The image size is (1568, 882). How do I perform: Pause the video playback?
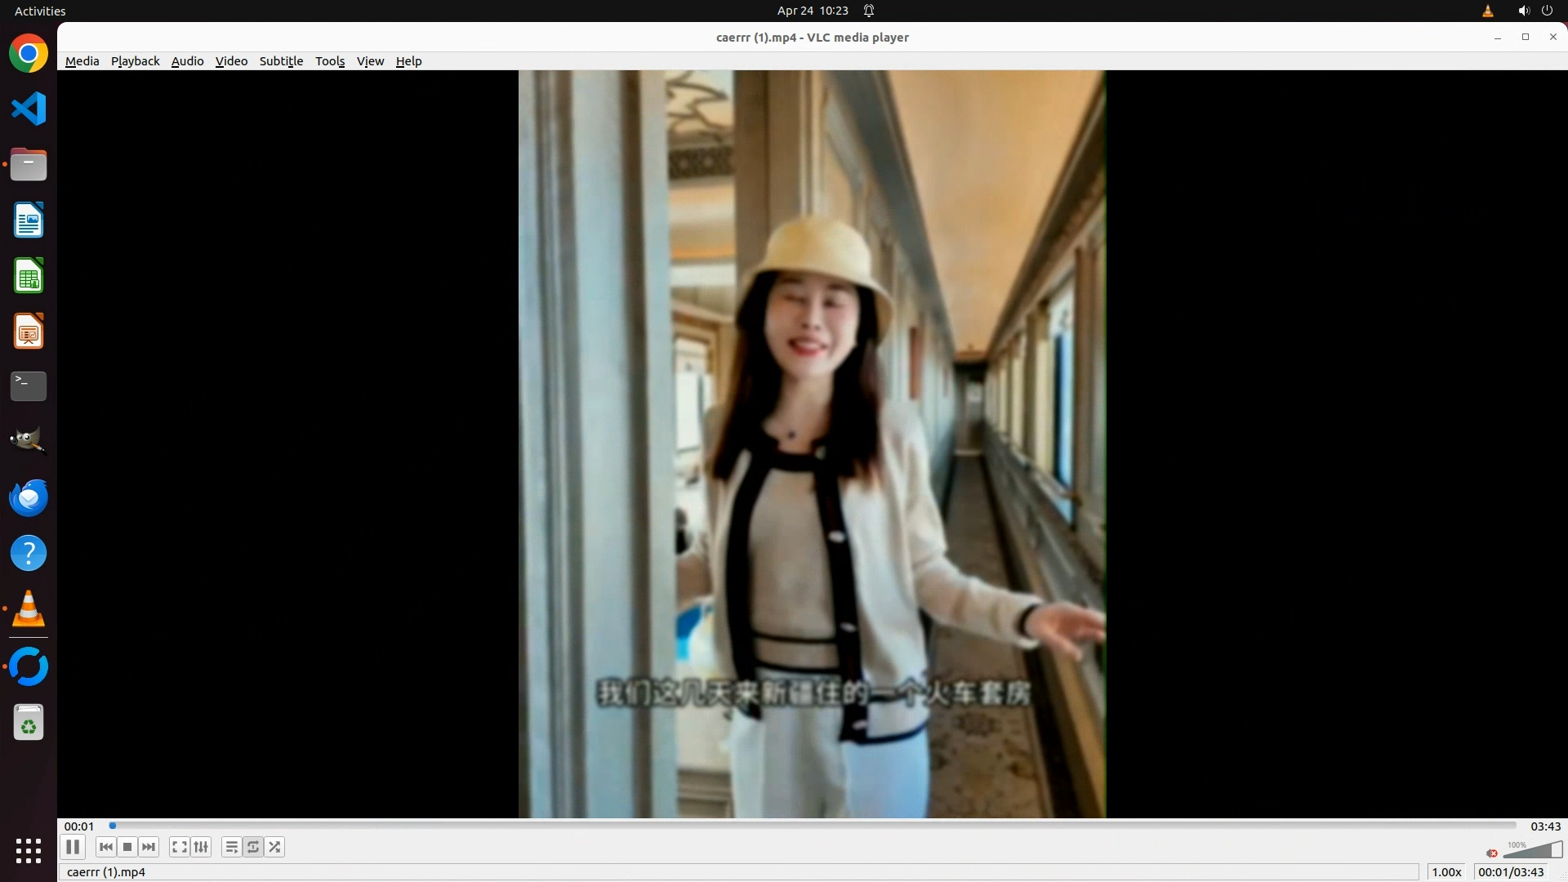[x=73, y=847]
